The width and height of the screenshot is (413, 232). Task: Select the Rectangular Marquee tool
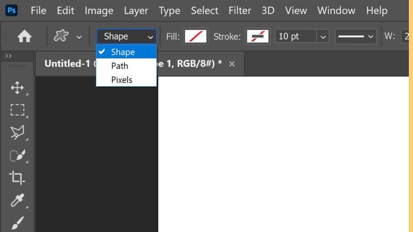[17, 110]
